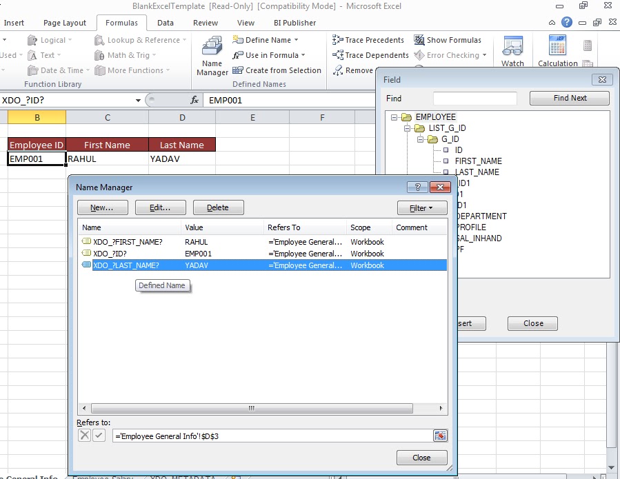
Task: Select the XDO_?ID? row
Action: click(x=263, y=254)
